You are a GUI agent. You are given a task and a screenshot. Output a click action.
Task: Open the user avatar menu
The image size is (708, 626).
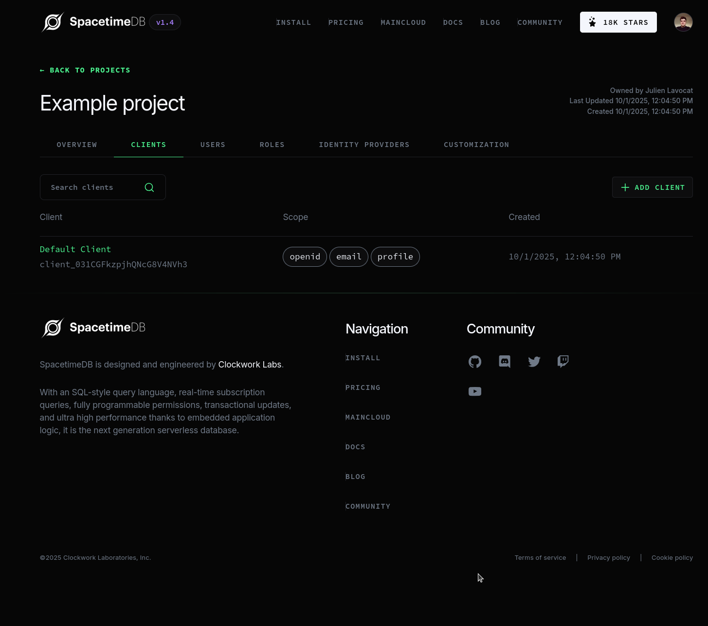point(683,22)
